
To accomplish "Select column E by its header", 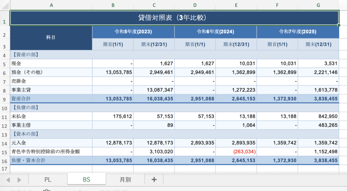I will (x=236, y=5).
